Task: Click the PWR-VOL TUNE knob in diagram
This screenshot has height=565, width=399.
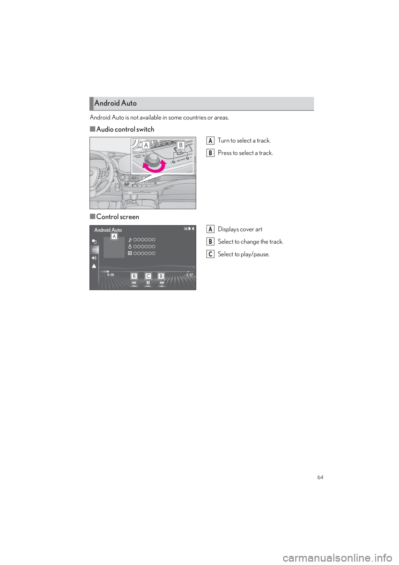Action: 152,159
